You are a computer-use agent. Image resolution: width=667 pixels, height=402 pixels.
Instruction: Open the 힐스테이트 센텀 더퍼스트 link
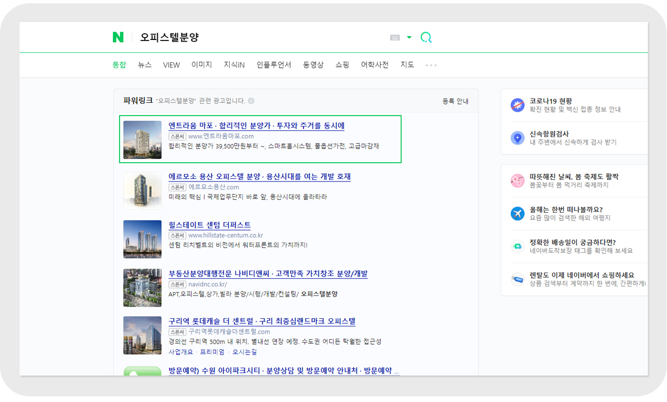(x=210, y=225)
